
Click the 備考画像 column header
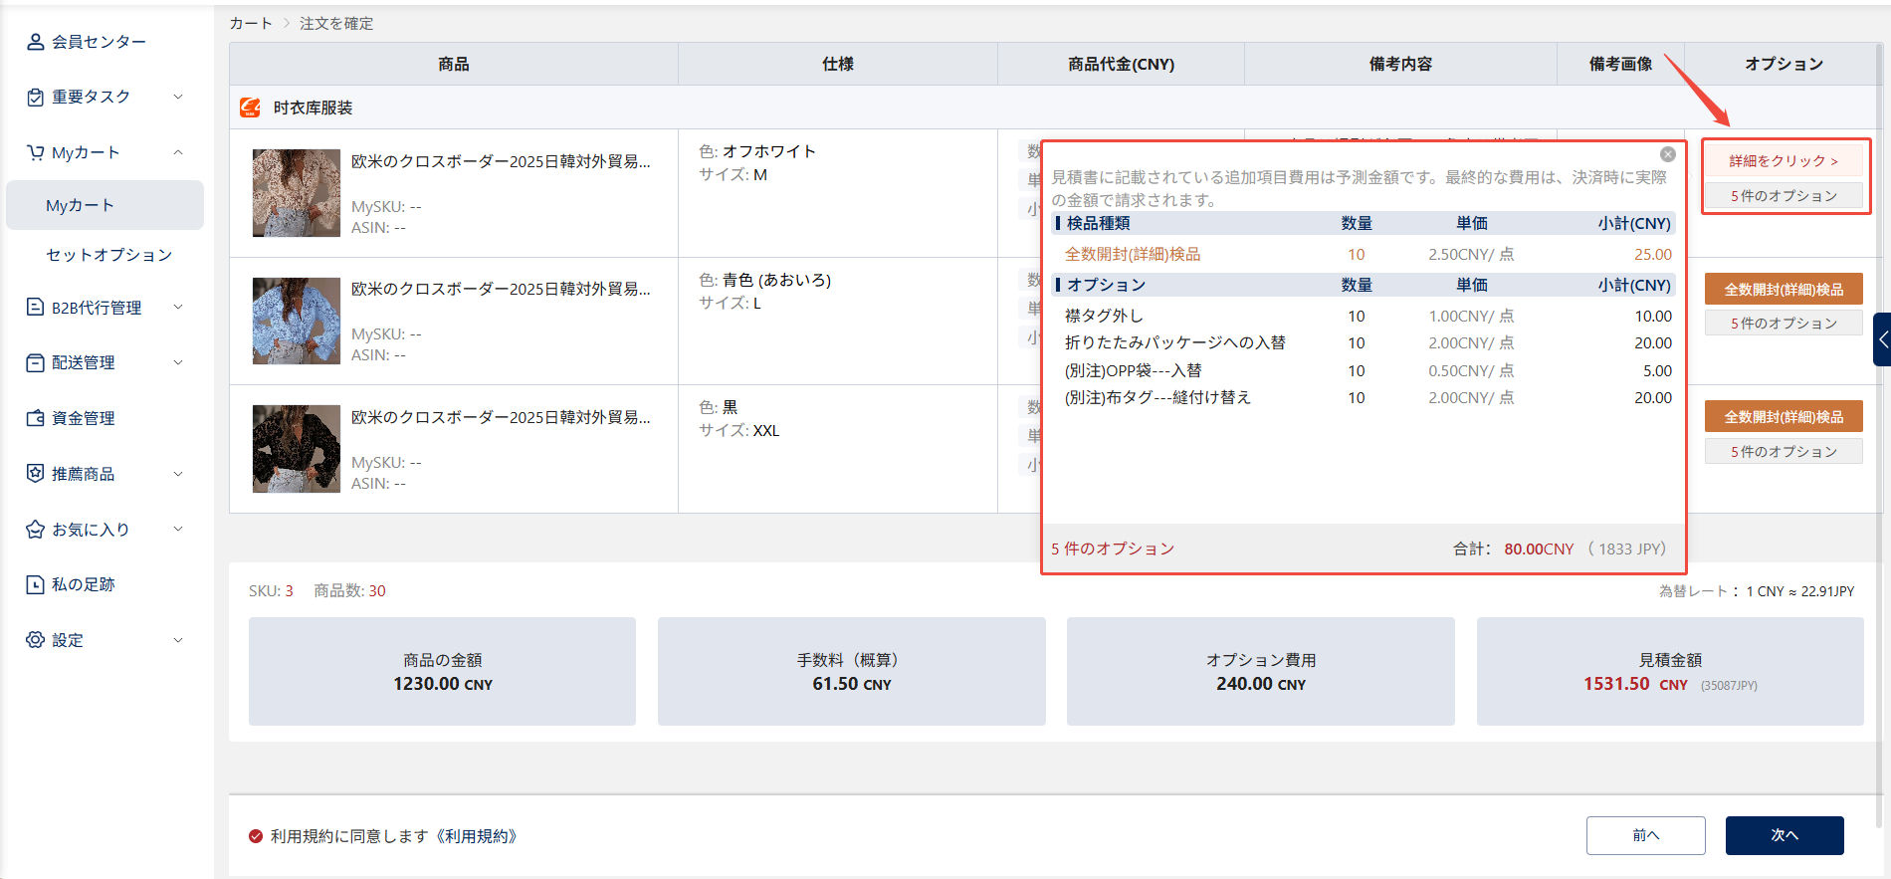(x=1620, y=64)
